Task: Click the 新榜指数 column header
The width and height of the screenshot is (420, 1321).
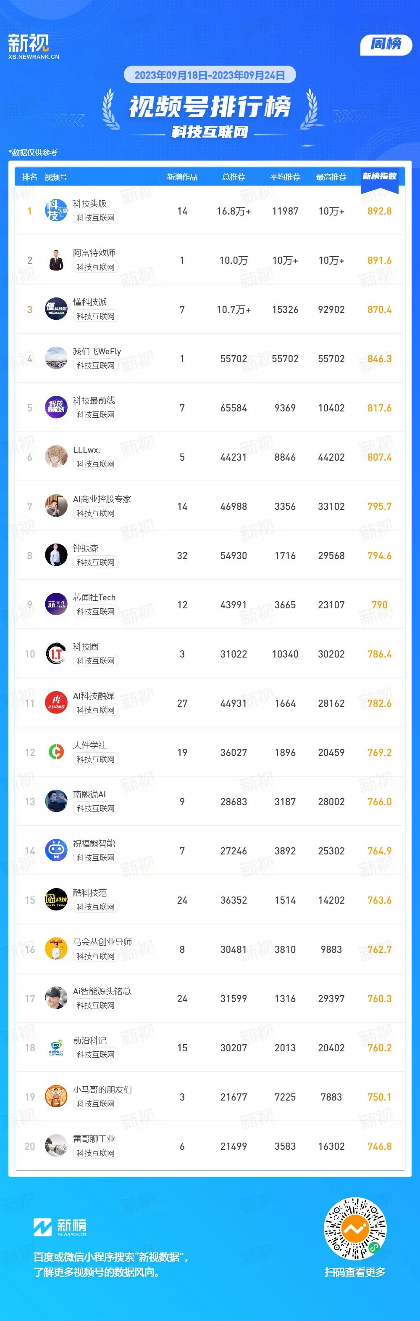Action: pos(380,176)
